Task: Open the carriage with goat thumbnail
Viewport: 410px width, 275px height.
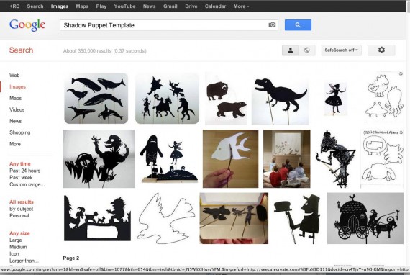Action: [365, 218]
